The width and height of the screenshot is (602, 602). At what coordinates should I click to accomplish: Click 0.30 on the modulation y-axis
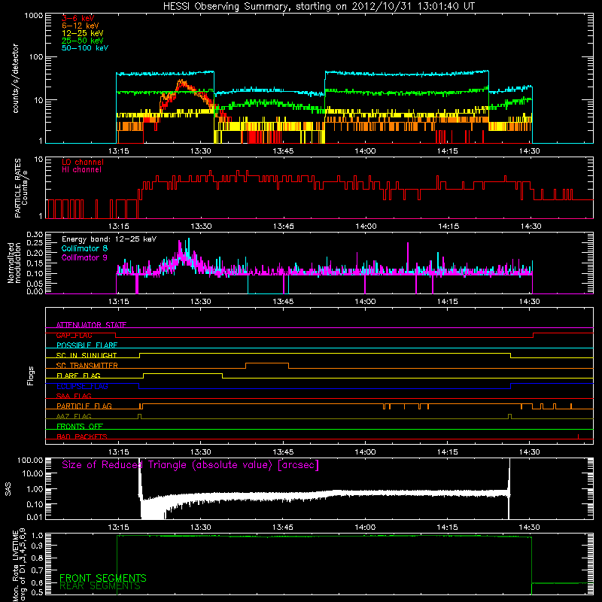click(x=35, y=234)
